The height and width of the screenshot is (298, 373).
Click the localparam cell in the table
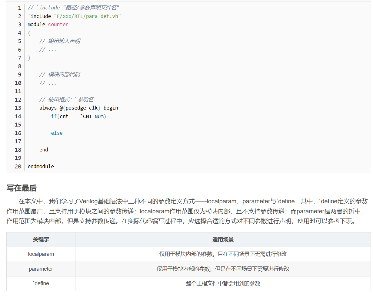[41, 254]
